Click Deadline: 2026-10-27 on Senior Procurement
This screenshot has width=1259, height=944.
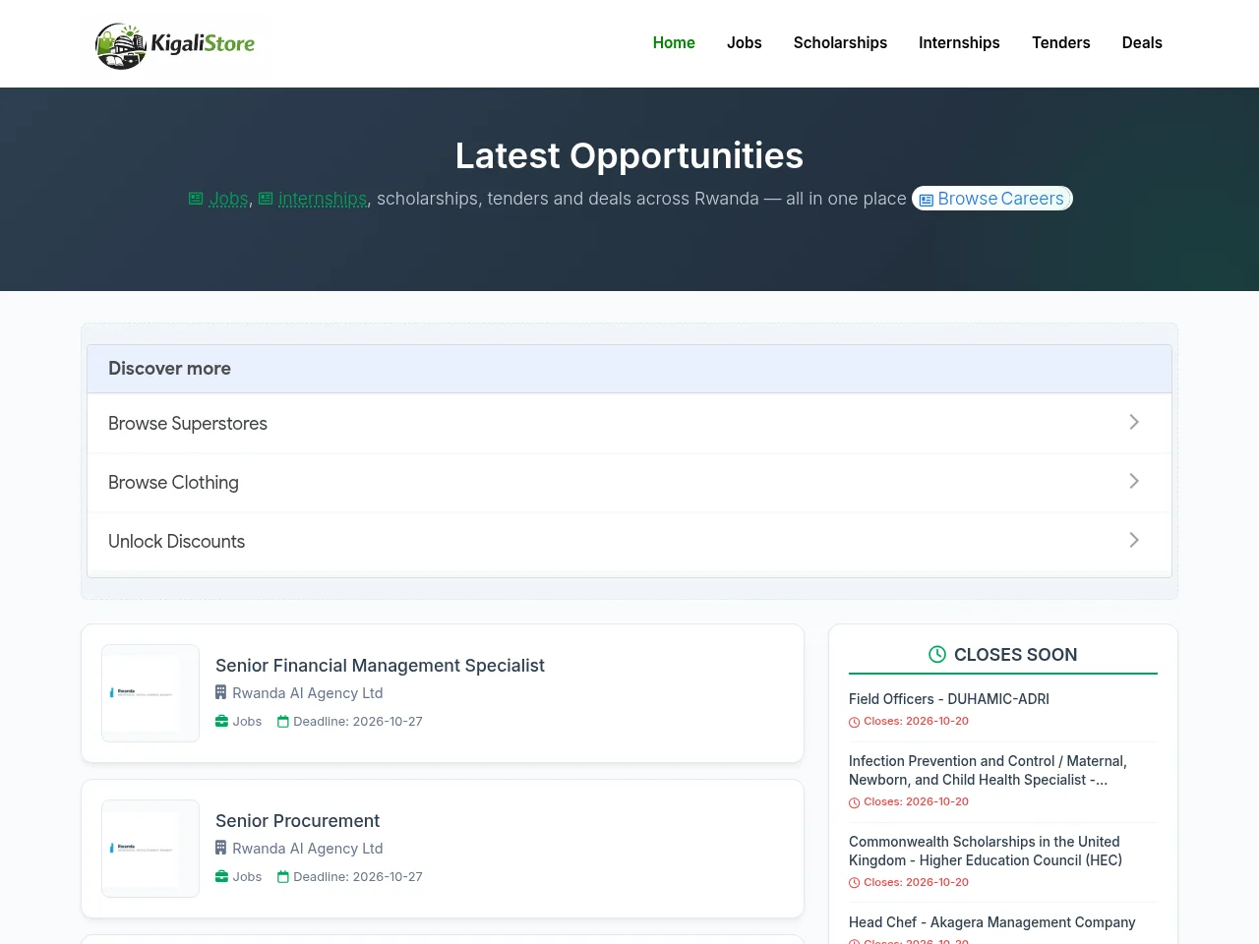pyautogui.click(x=358, y=877)
